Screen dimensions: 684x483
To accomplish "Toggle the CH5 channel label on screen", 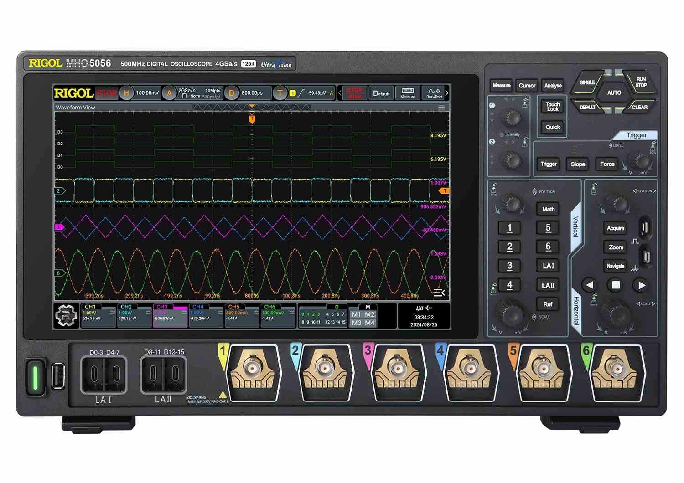I will click(242, 315).
